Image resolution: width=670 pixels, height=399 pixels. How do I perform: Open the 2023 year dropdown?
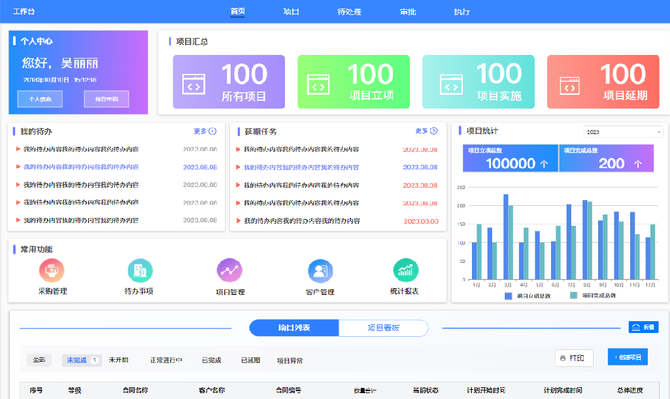coord(623,131)
